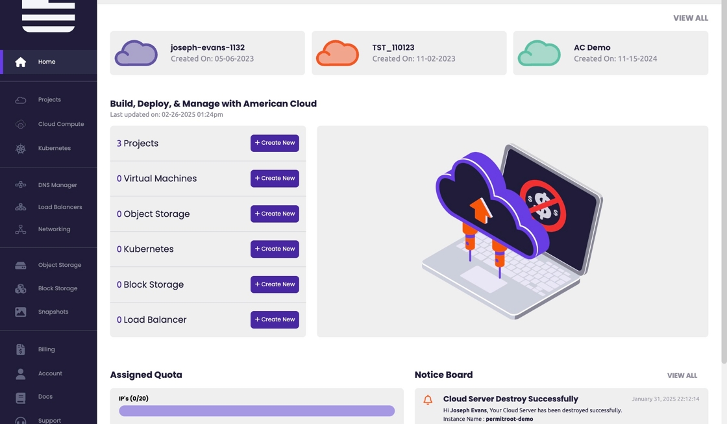Open the Docs sidebar item
The height and width of the screenshot is (424, 727).
[x=45, y=397]
